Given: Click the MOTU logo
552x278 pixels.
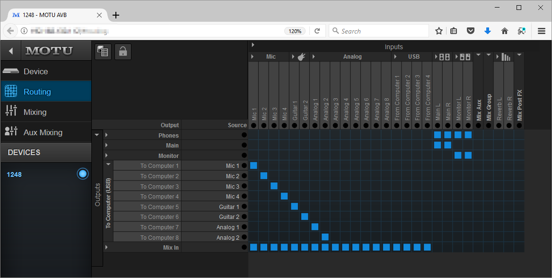Looking at the screenshot, I should 49,51.
